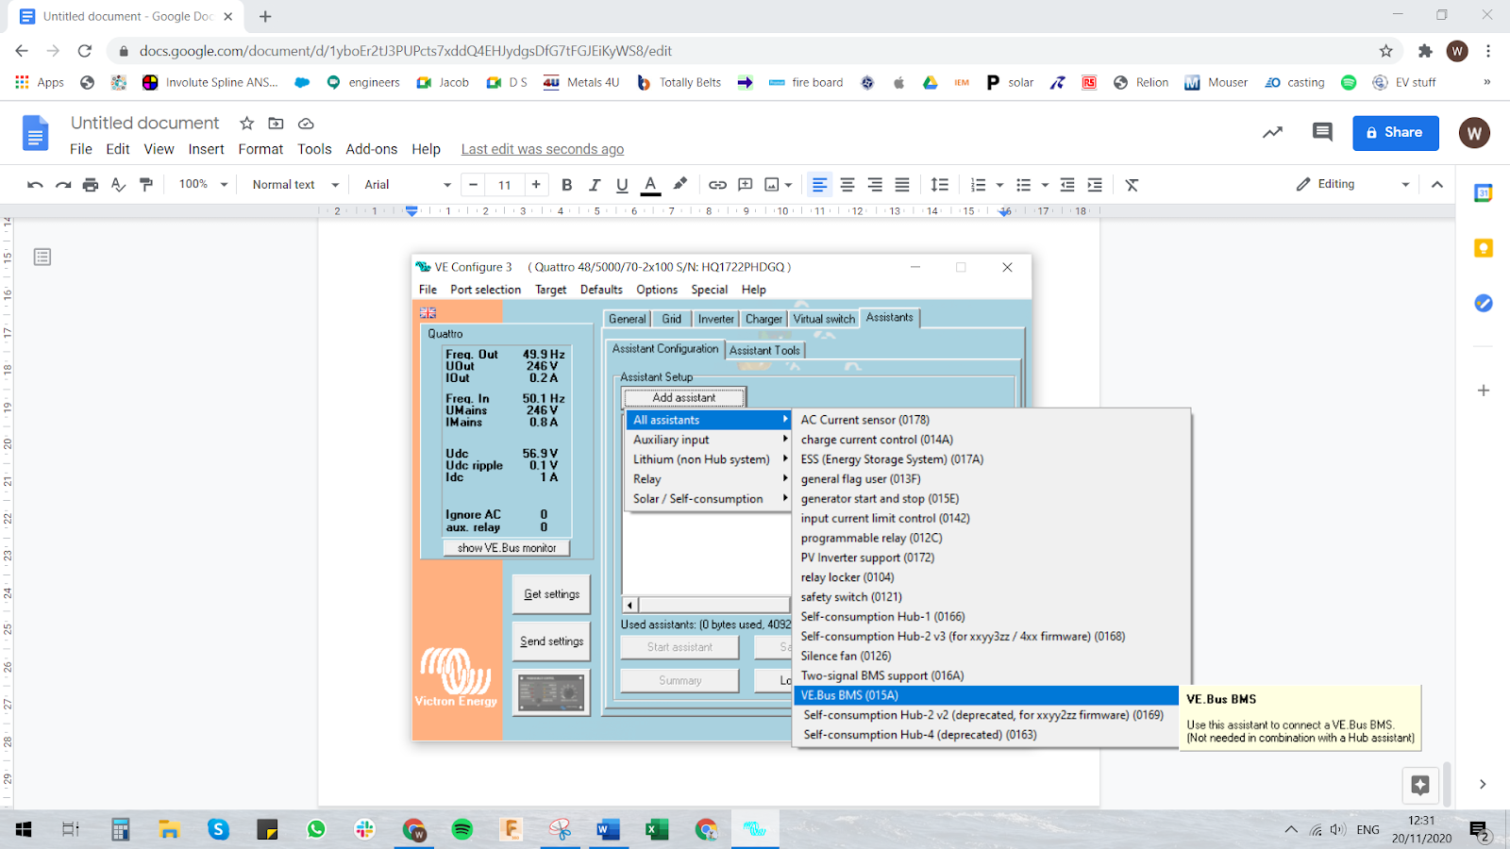Viewport: 1510px width, 849px height.
Task: Click the blue Share button
Action: point(1396,133)
